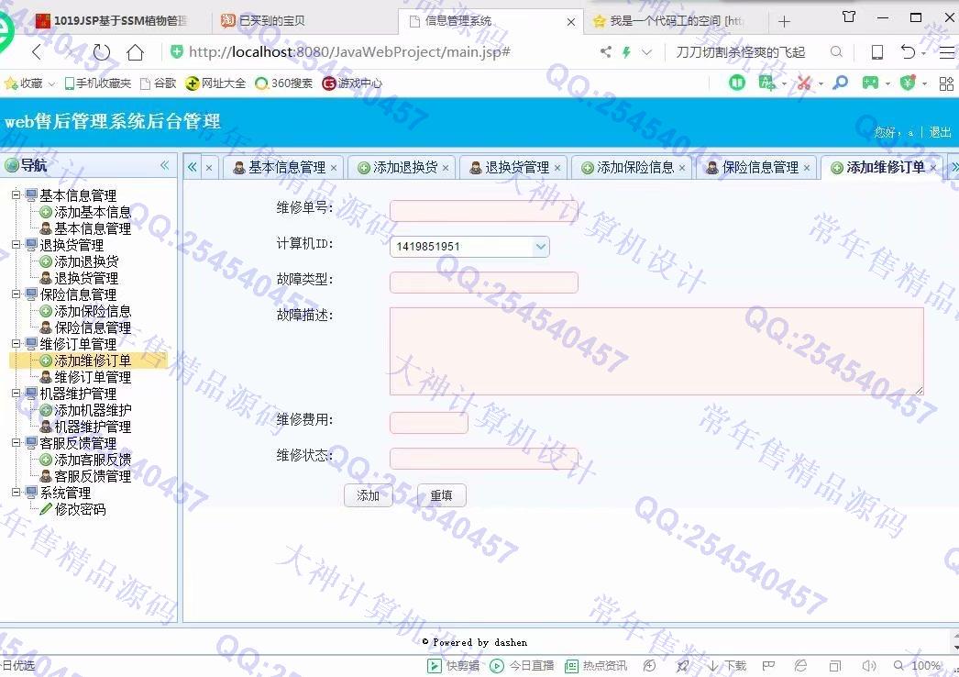Viewport: 959px width, 677px height.
Task: Open a new browser tab with plus
Action: tap(784, 21)
